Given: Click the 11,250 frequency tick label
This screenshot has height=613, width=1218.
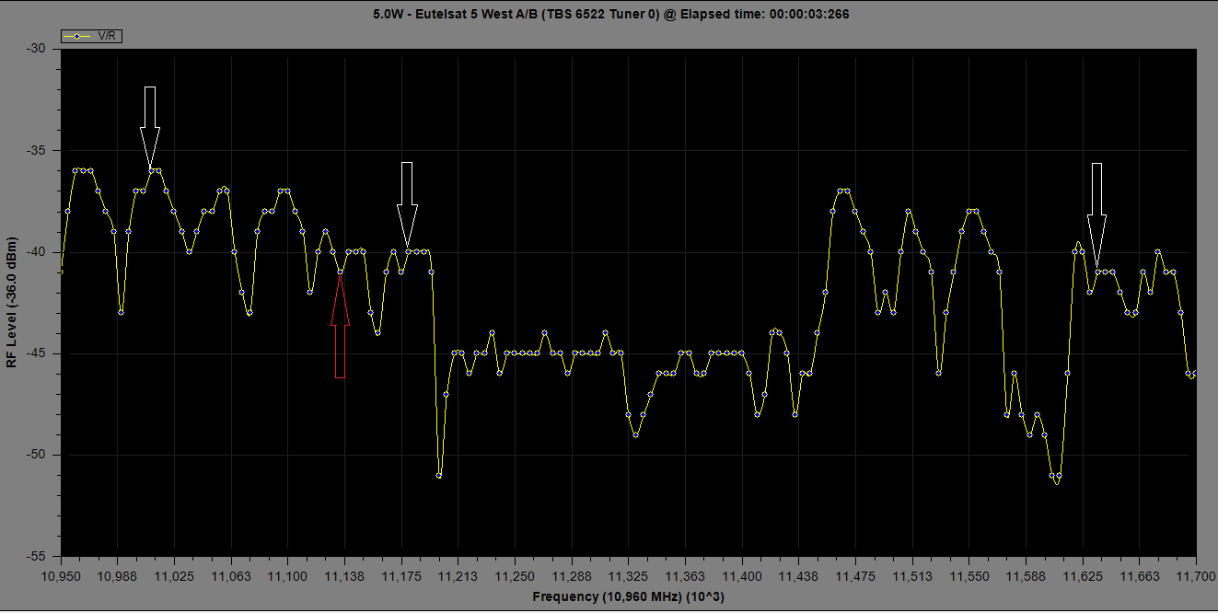Looking at the screenshot, I should pyautogui.click(x=515, y=575).
